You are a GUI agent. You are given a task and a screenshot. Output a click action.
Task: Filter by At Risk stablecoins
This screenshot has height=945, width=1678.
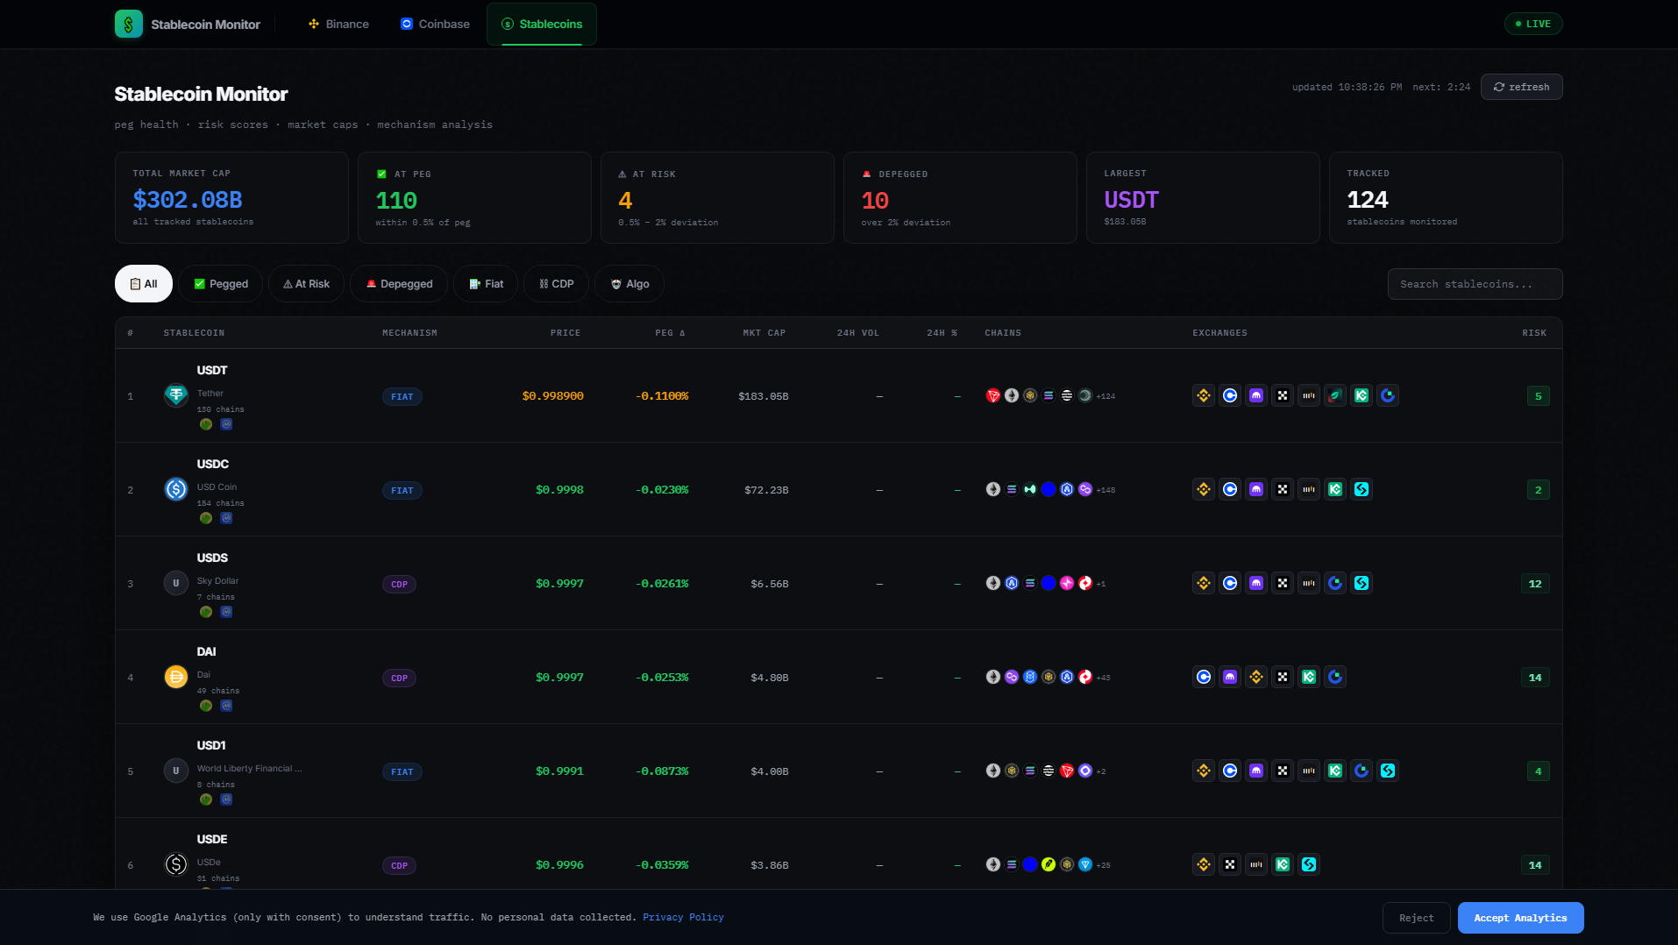coord(307,284)
